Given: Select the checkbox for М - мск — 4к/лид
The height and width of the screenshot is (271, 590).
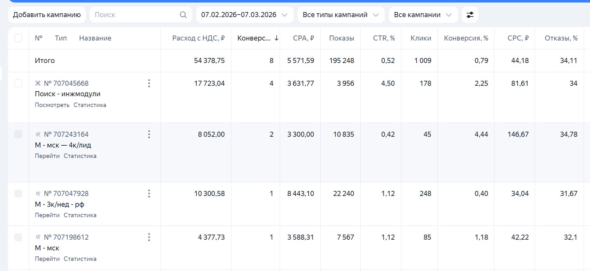Looking at the screenshot, I should pos(18,134).
